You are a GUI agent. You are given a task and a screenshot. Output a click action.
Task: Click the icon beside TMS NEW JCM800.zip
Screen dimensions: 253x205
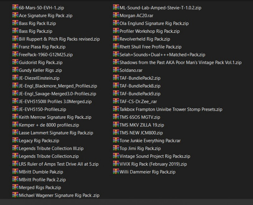[116, 133]
